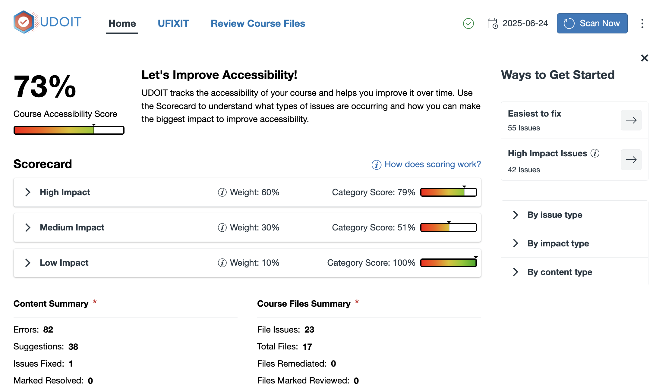Open the How does scoring work link
The width and height of the screenshot is (656, 391).
click(x=433, y=164)
